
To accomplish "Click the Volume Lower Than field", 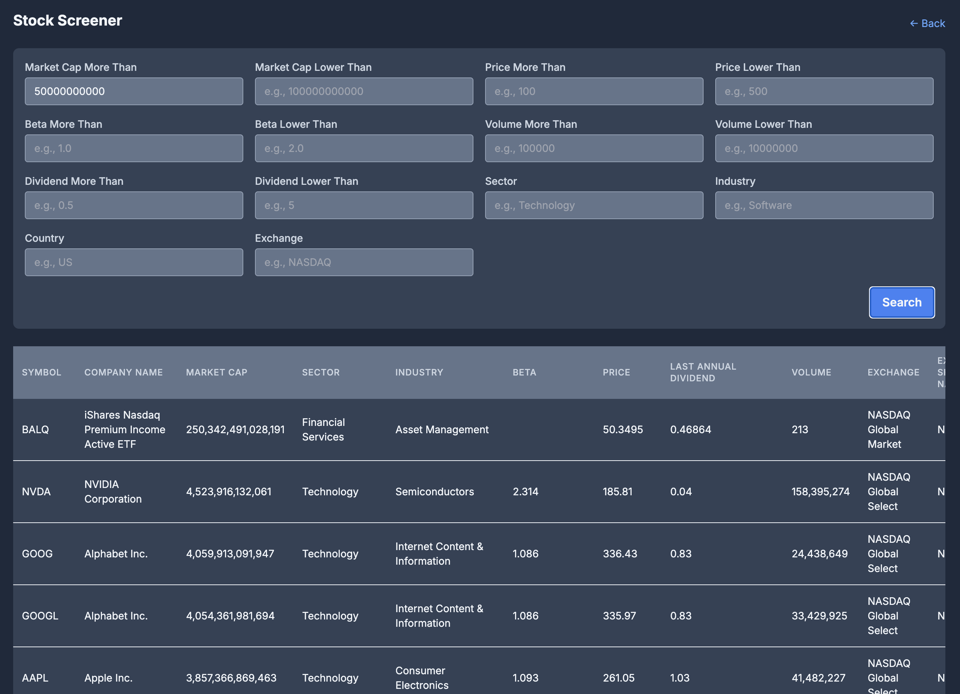I will (824, 148).
